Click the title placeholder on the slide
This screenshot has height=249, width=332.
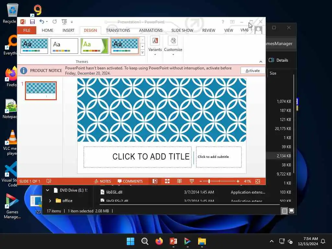click(137, 157)
